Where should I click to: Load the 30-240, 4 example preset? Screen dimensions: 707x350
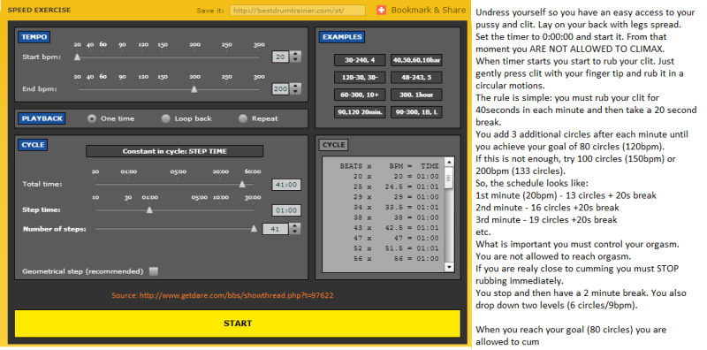pyautogui.click(x=360, y=60)
